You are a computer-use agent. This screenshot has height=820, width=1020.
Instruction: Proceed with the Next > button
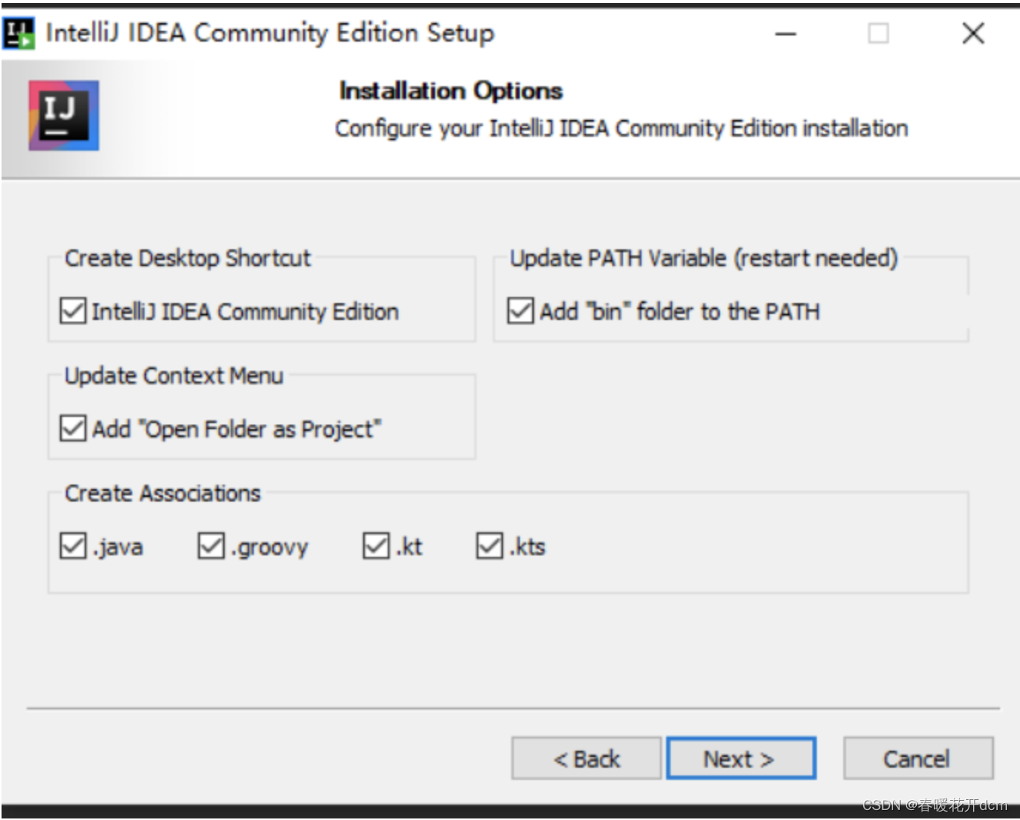point(740,758)
